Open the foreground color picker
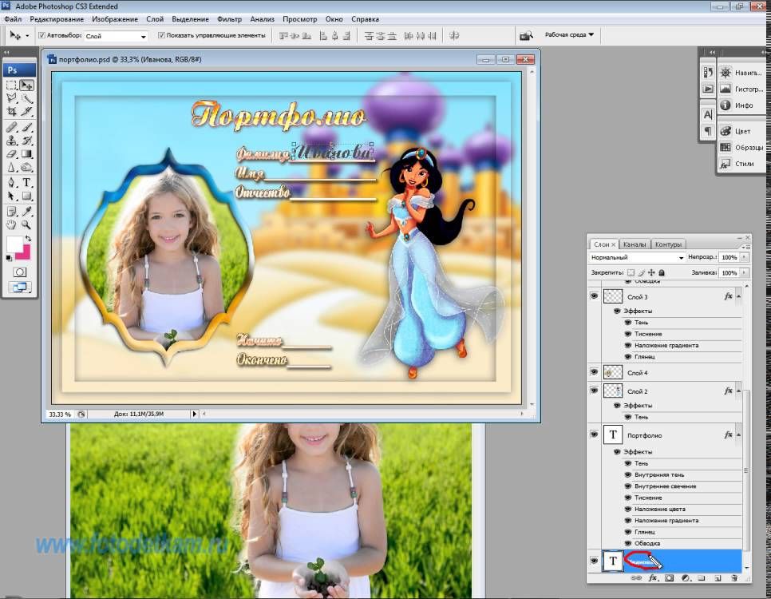 [x=14, y=244]
